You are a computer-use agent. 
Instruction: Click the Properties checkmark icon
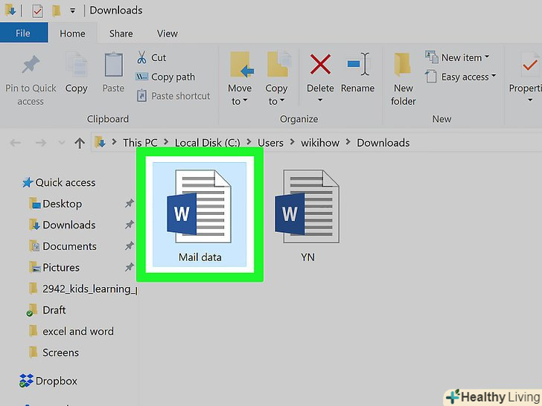pyautogui.click(x=531, y=65)
